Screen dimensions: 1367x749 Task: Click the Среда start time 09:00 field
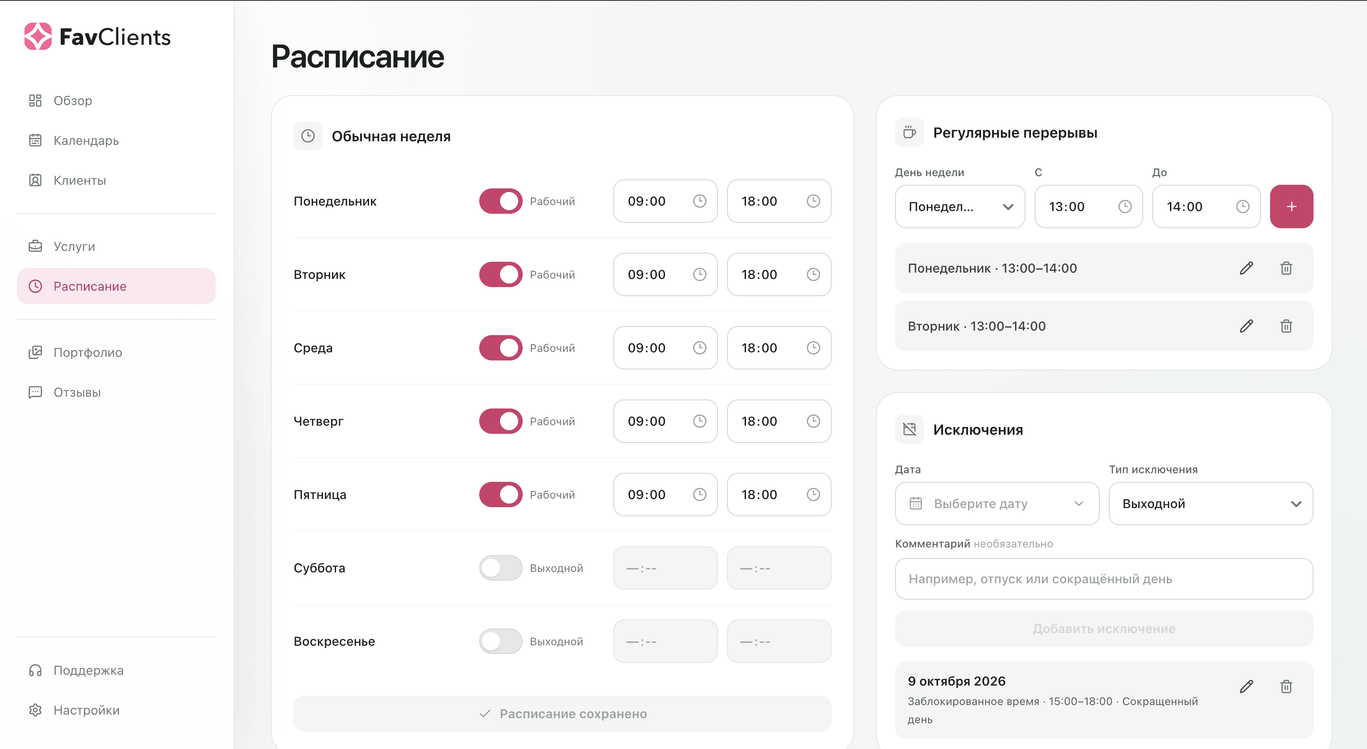coord(665,347)
